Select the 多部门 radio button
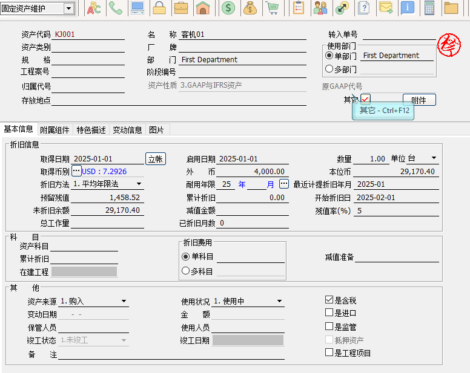The image size is (470, 373). pos(329,69)
